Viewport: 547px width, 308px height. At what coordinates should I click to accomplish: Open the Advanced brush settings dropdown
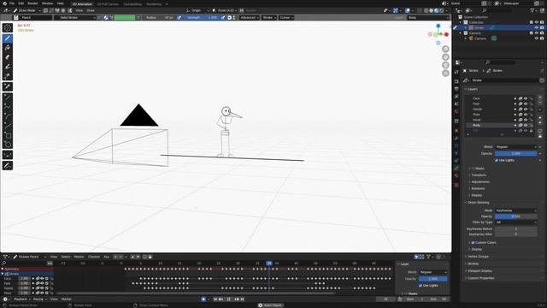click(249, 17)
